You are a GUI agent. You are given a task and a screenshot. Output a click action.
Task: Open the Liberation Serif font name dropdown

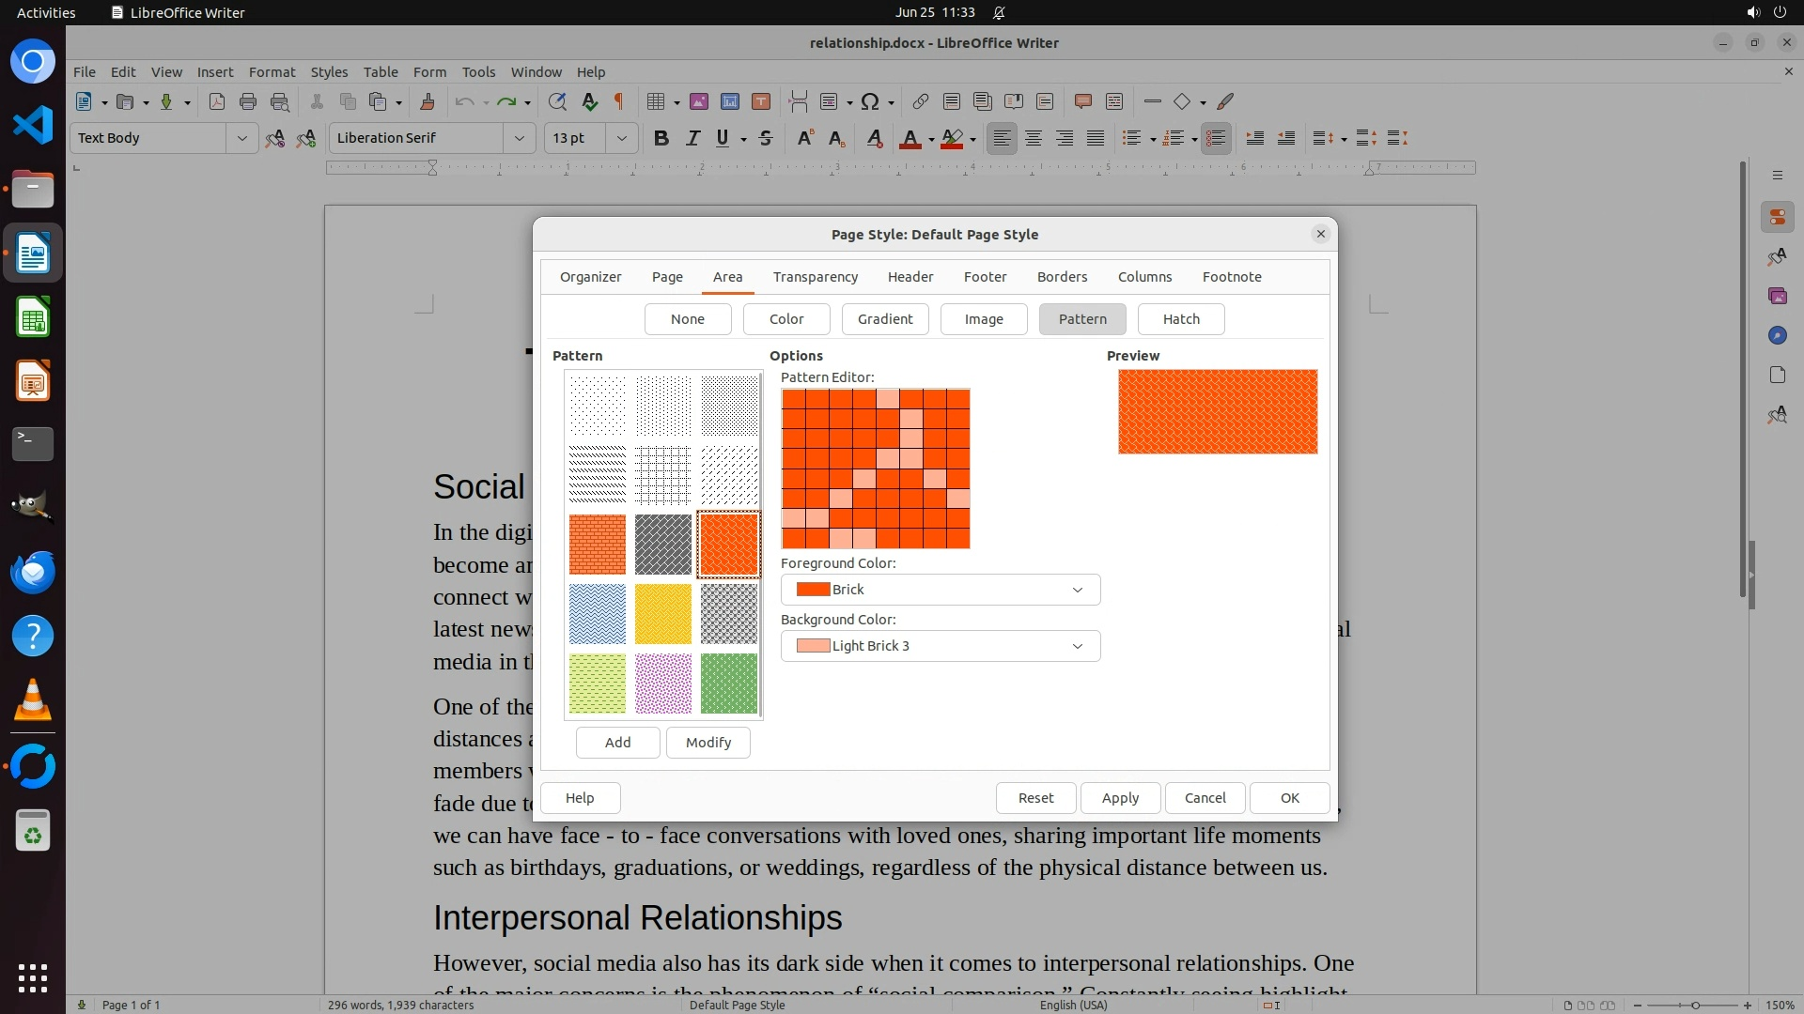click(519, 138)
